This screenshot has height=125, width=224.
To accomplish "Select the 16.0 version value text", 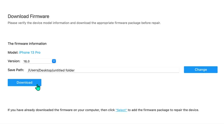I will point(26,61).
